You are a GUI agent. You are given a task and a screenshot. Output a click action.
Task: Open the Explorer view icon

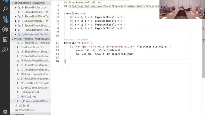tap(5, 1)
